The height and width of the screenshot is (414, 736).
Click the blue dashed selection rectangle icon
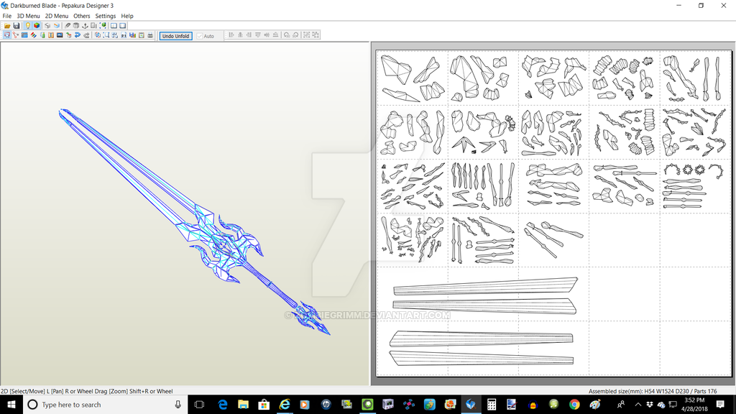click(x=106, y=35)
